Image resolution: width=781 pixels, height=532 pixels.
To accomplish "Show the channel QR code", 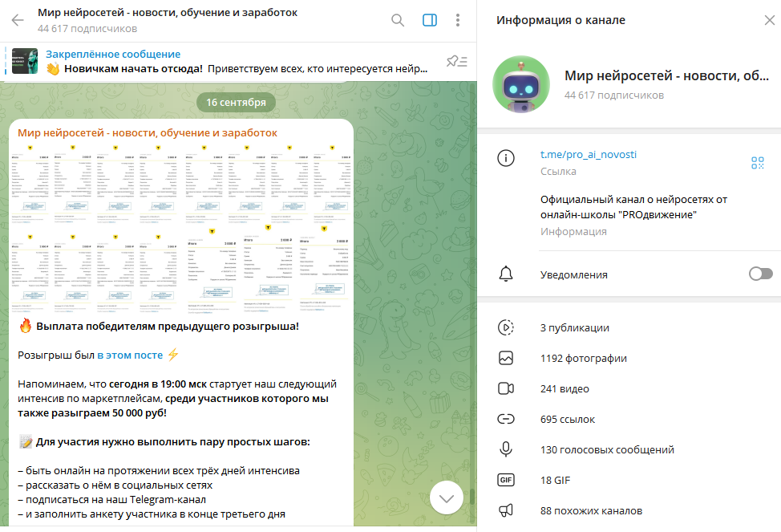I will click(758, 163).
